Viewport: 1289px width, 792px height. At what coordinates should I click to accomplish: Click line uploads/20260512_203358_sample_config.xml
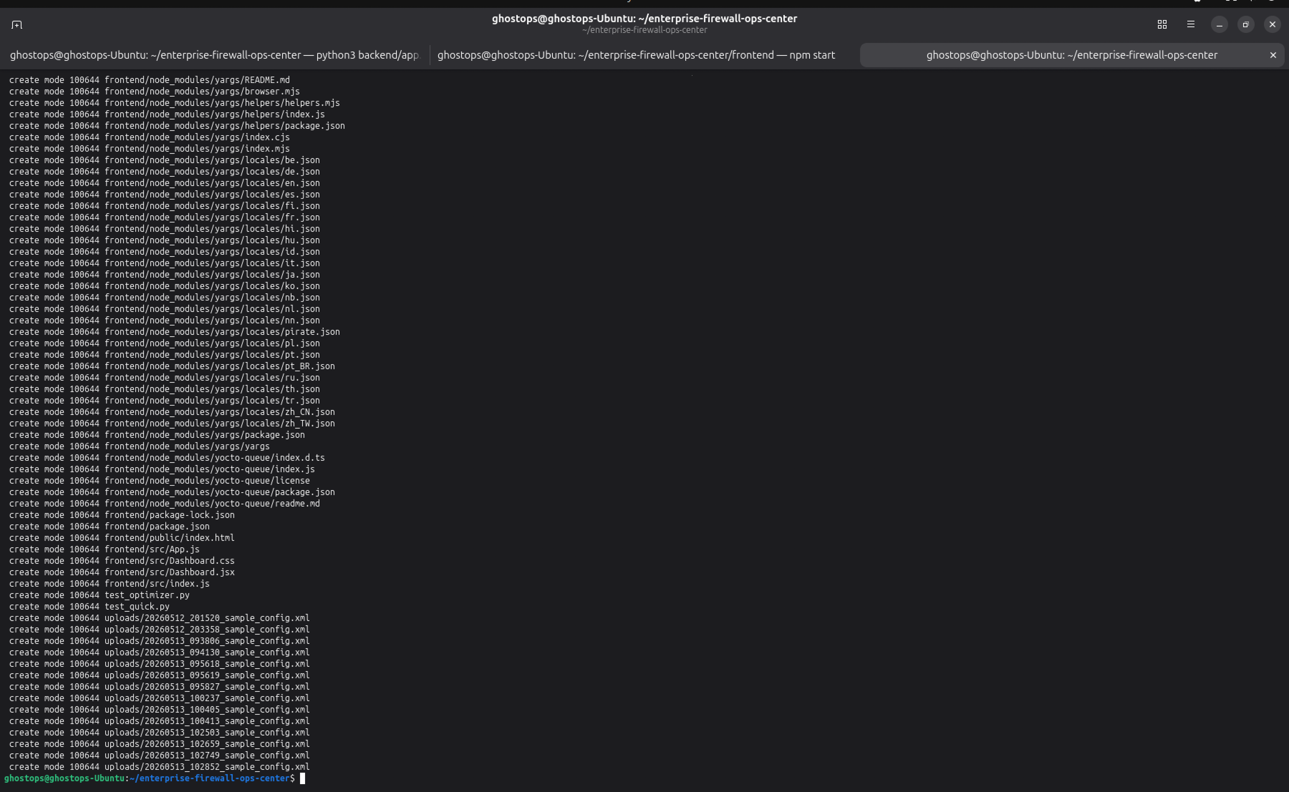pyautogui.click(x=159, y=630)
